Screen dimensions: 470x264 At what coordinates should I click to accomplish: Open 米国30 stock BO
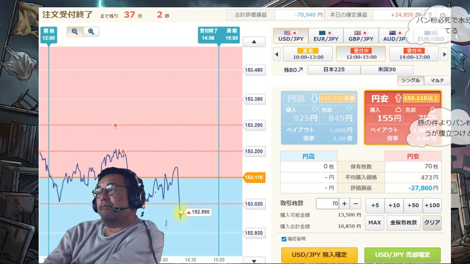click(387, 70)
